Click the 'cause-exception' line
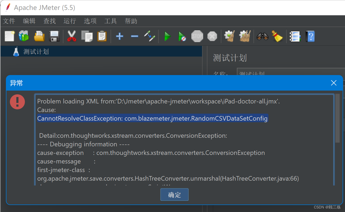 (x=151, y=153)
